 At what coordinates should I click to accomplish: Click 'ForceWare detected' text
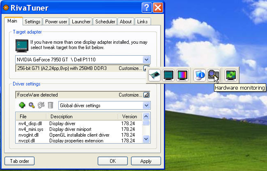point(37,95)
